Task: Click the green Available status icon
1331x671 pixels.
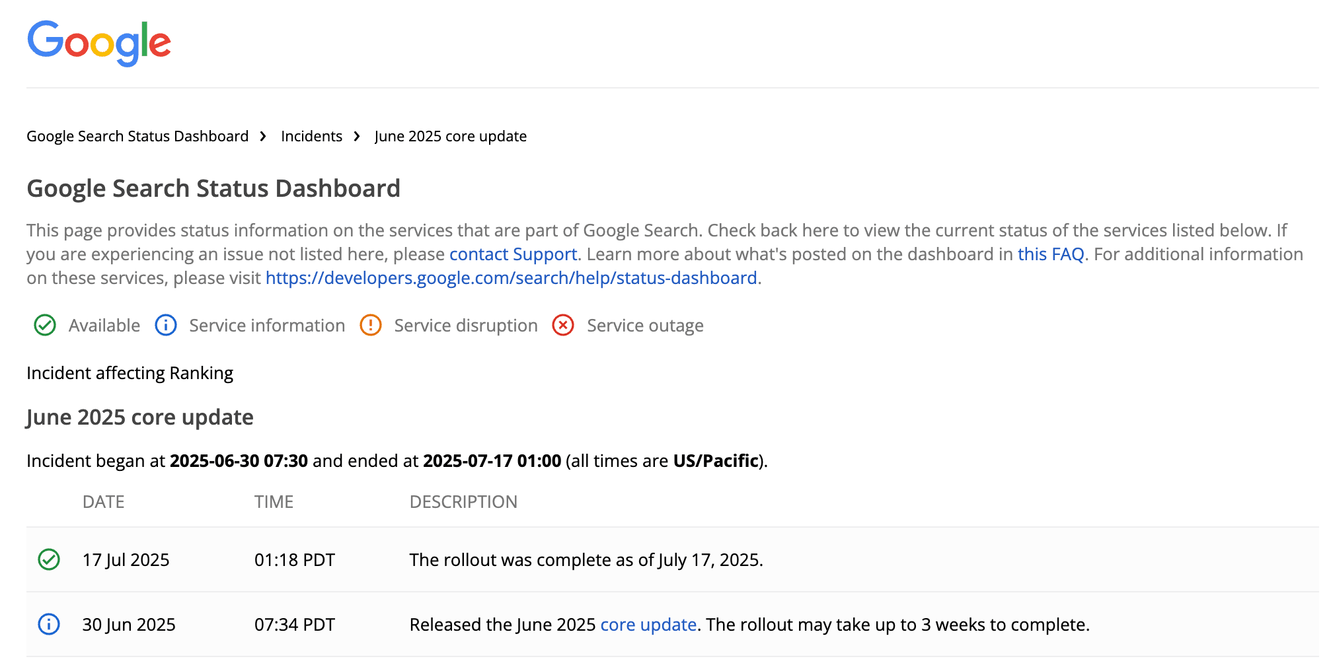Action: [44, 325]
